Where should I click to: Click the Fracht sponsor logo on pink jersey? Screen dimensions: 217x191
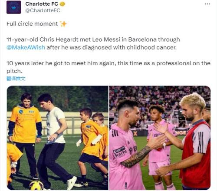(x=120, y=152)
